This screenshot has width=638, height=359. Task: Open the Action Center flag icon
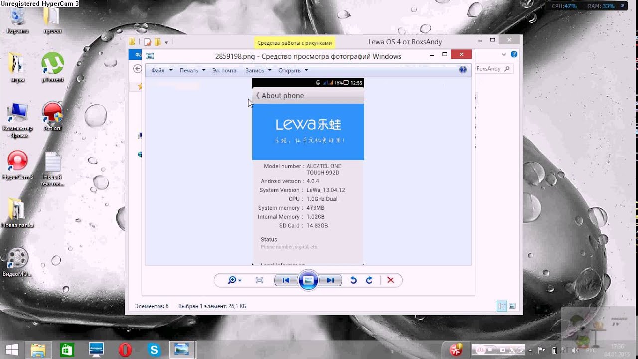[542, 350]
